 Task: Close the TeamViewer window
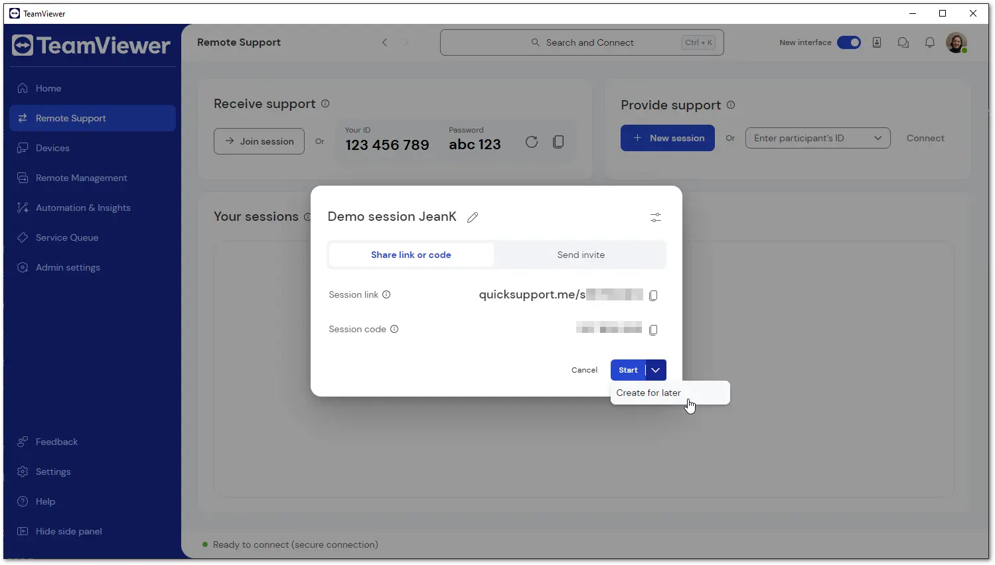click(973, 13)
